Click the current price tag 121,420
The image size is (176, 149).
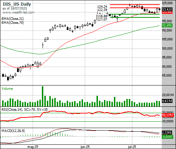click(167, 10)
